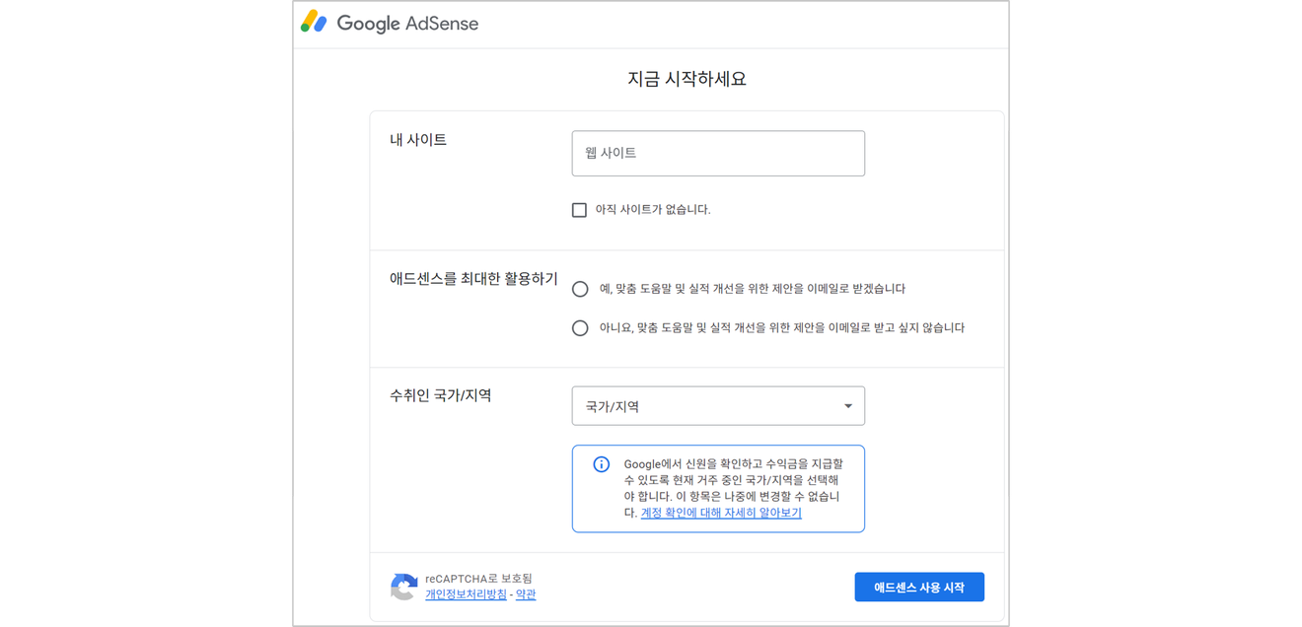Click the Google AdSense title text

point(407,24)
